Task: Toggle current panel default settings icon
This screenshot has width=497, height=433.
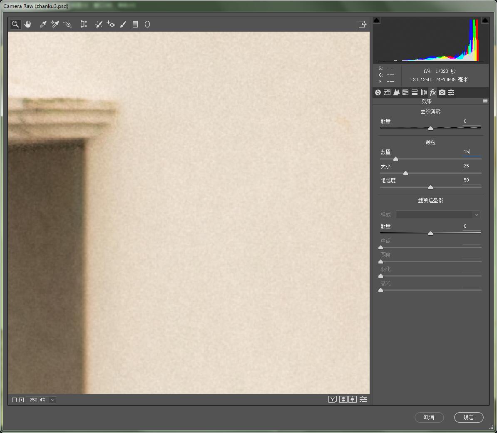Action: [363, 399]
